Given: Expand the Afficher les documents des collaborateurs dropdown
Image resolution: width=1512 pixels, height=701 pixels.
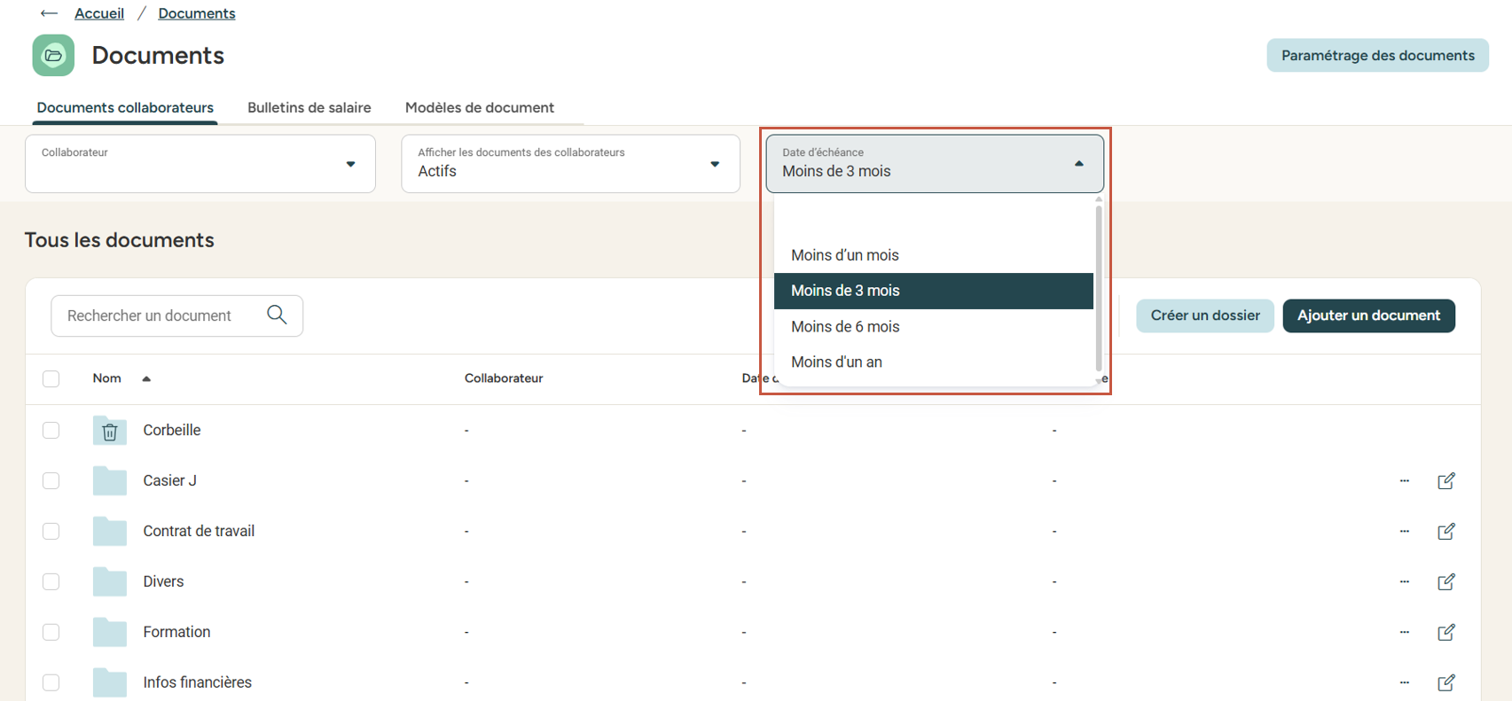Looking at the screenshot, I should 570,164.
